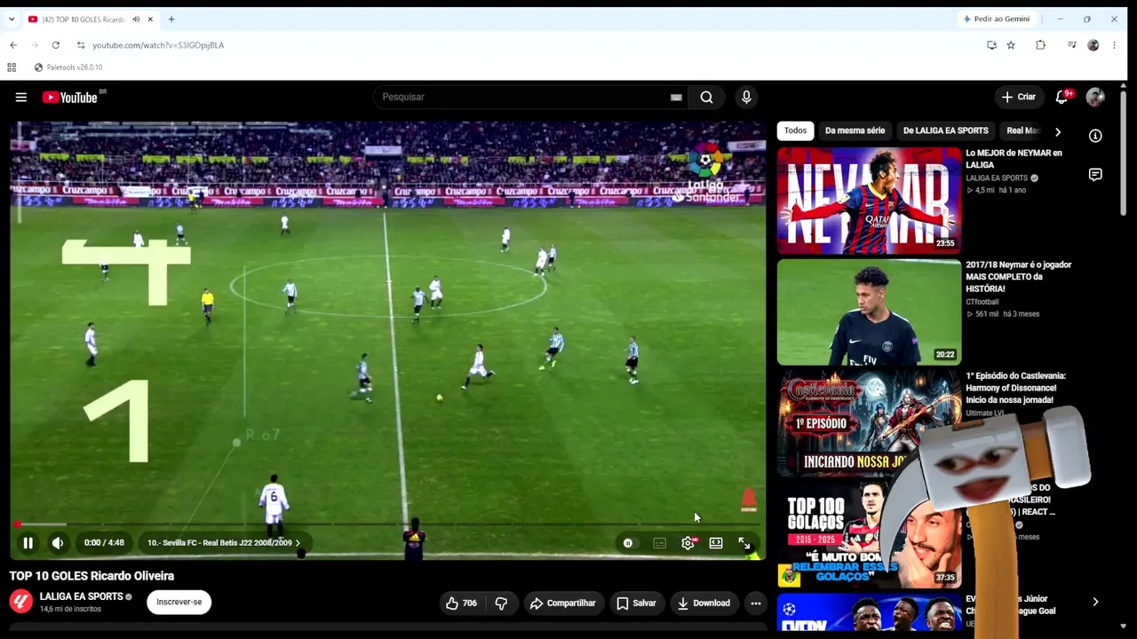The height and width of the screenshot is (639, 1137).
Task: Select the 'Todos' filter chip
Action: (795, 130)
